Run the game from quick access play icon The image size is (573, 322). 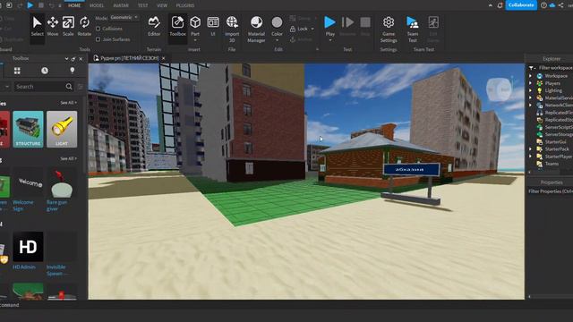tap(30, 5)
